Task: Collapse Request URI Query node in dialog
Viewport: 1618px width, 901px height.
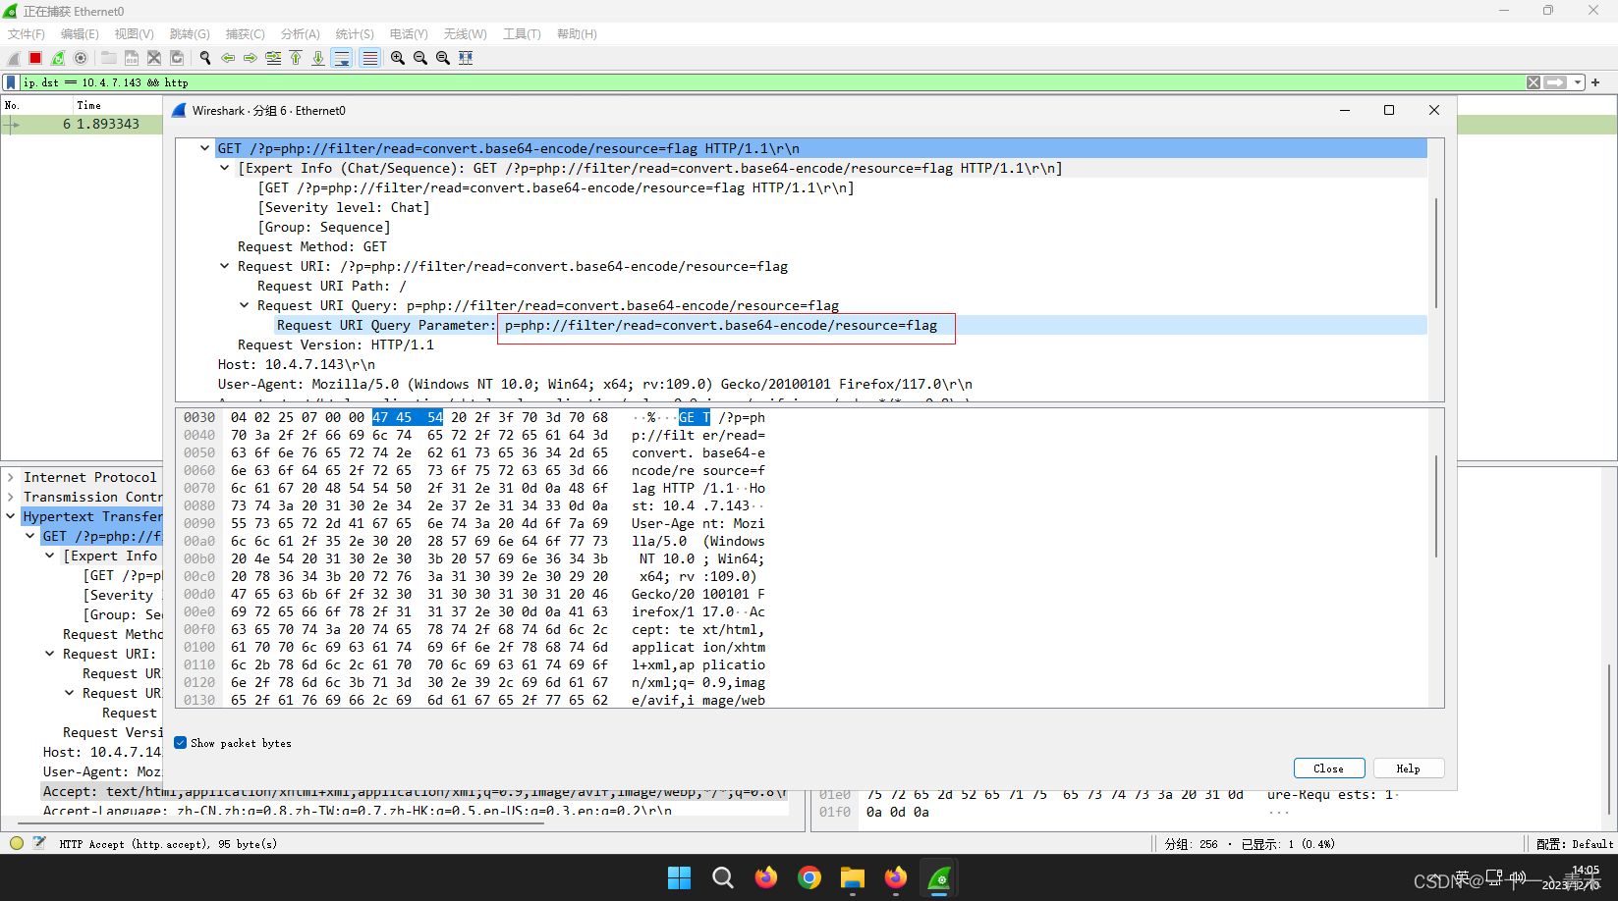Action: [244, 305]
